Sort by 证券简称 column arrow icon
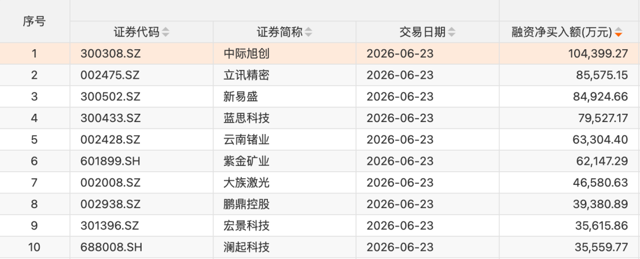The height and width of the screenshot is (259, 640). (x=308, y=32)
